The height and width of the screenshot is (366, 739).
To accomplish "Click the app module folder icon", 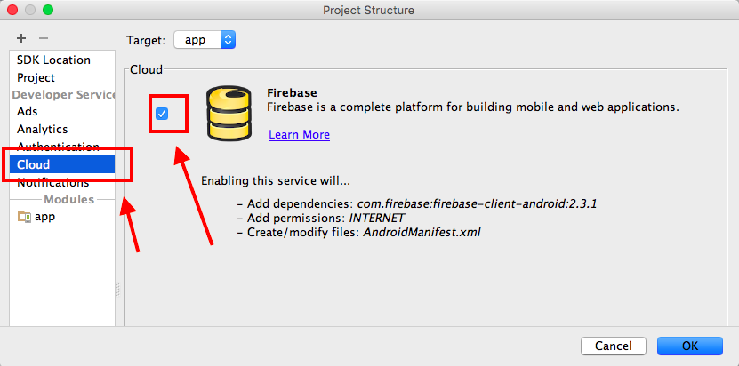I will pos(24,217).
